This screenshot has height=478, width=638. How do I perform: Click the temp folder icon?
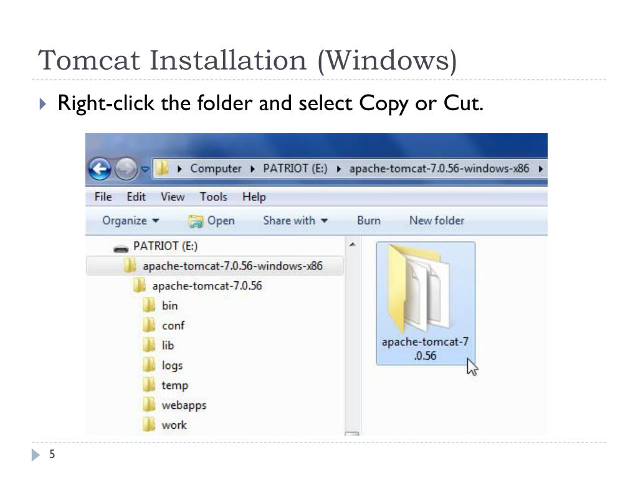tap(150, 385)
